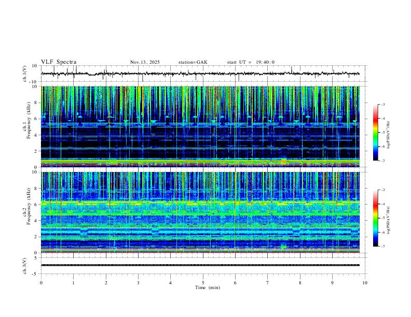This screenshot has width=411, height=317.
Task: Click the "station=GAK" header label
Action: 193,62
